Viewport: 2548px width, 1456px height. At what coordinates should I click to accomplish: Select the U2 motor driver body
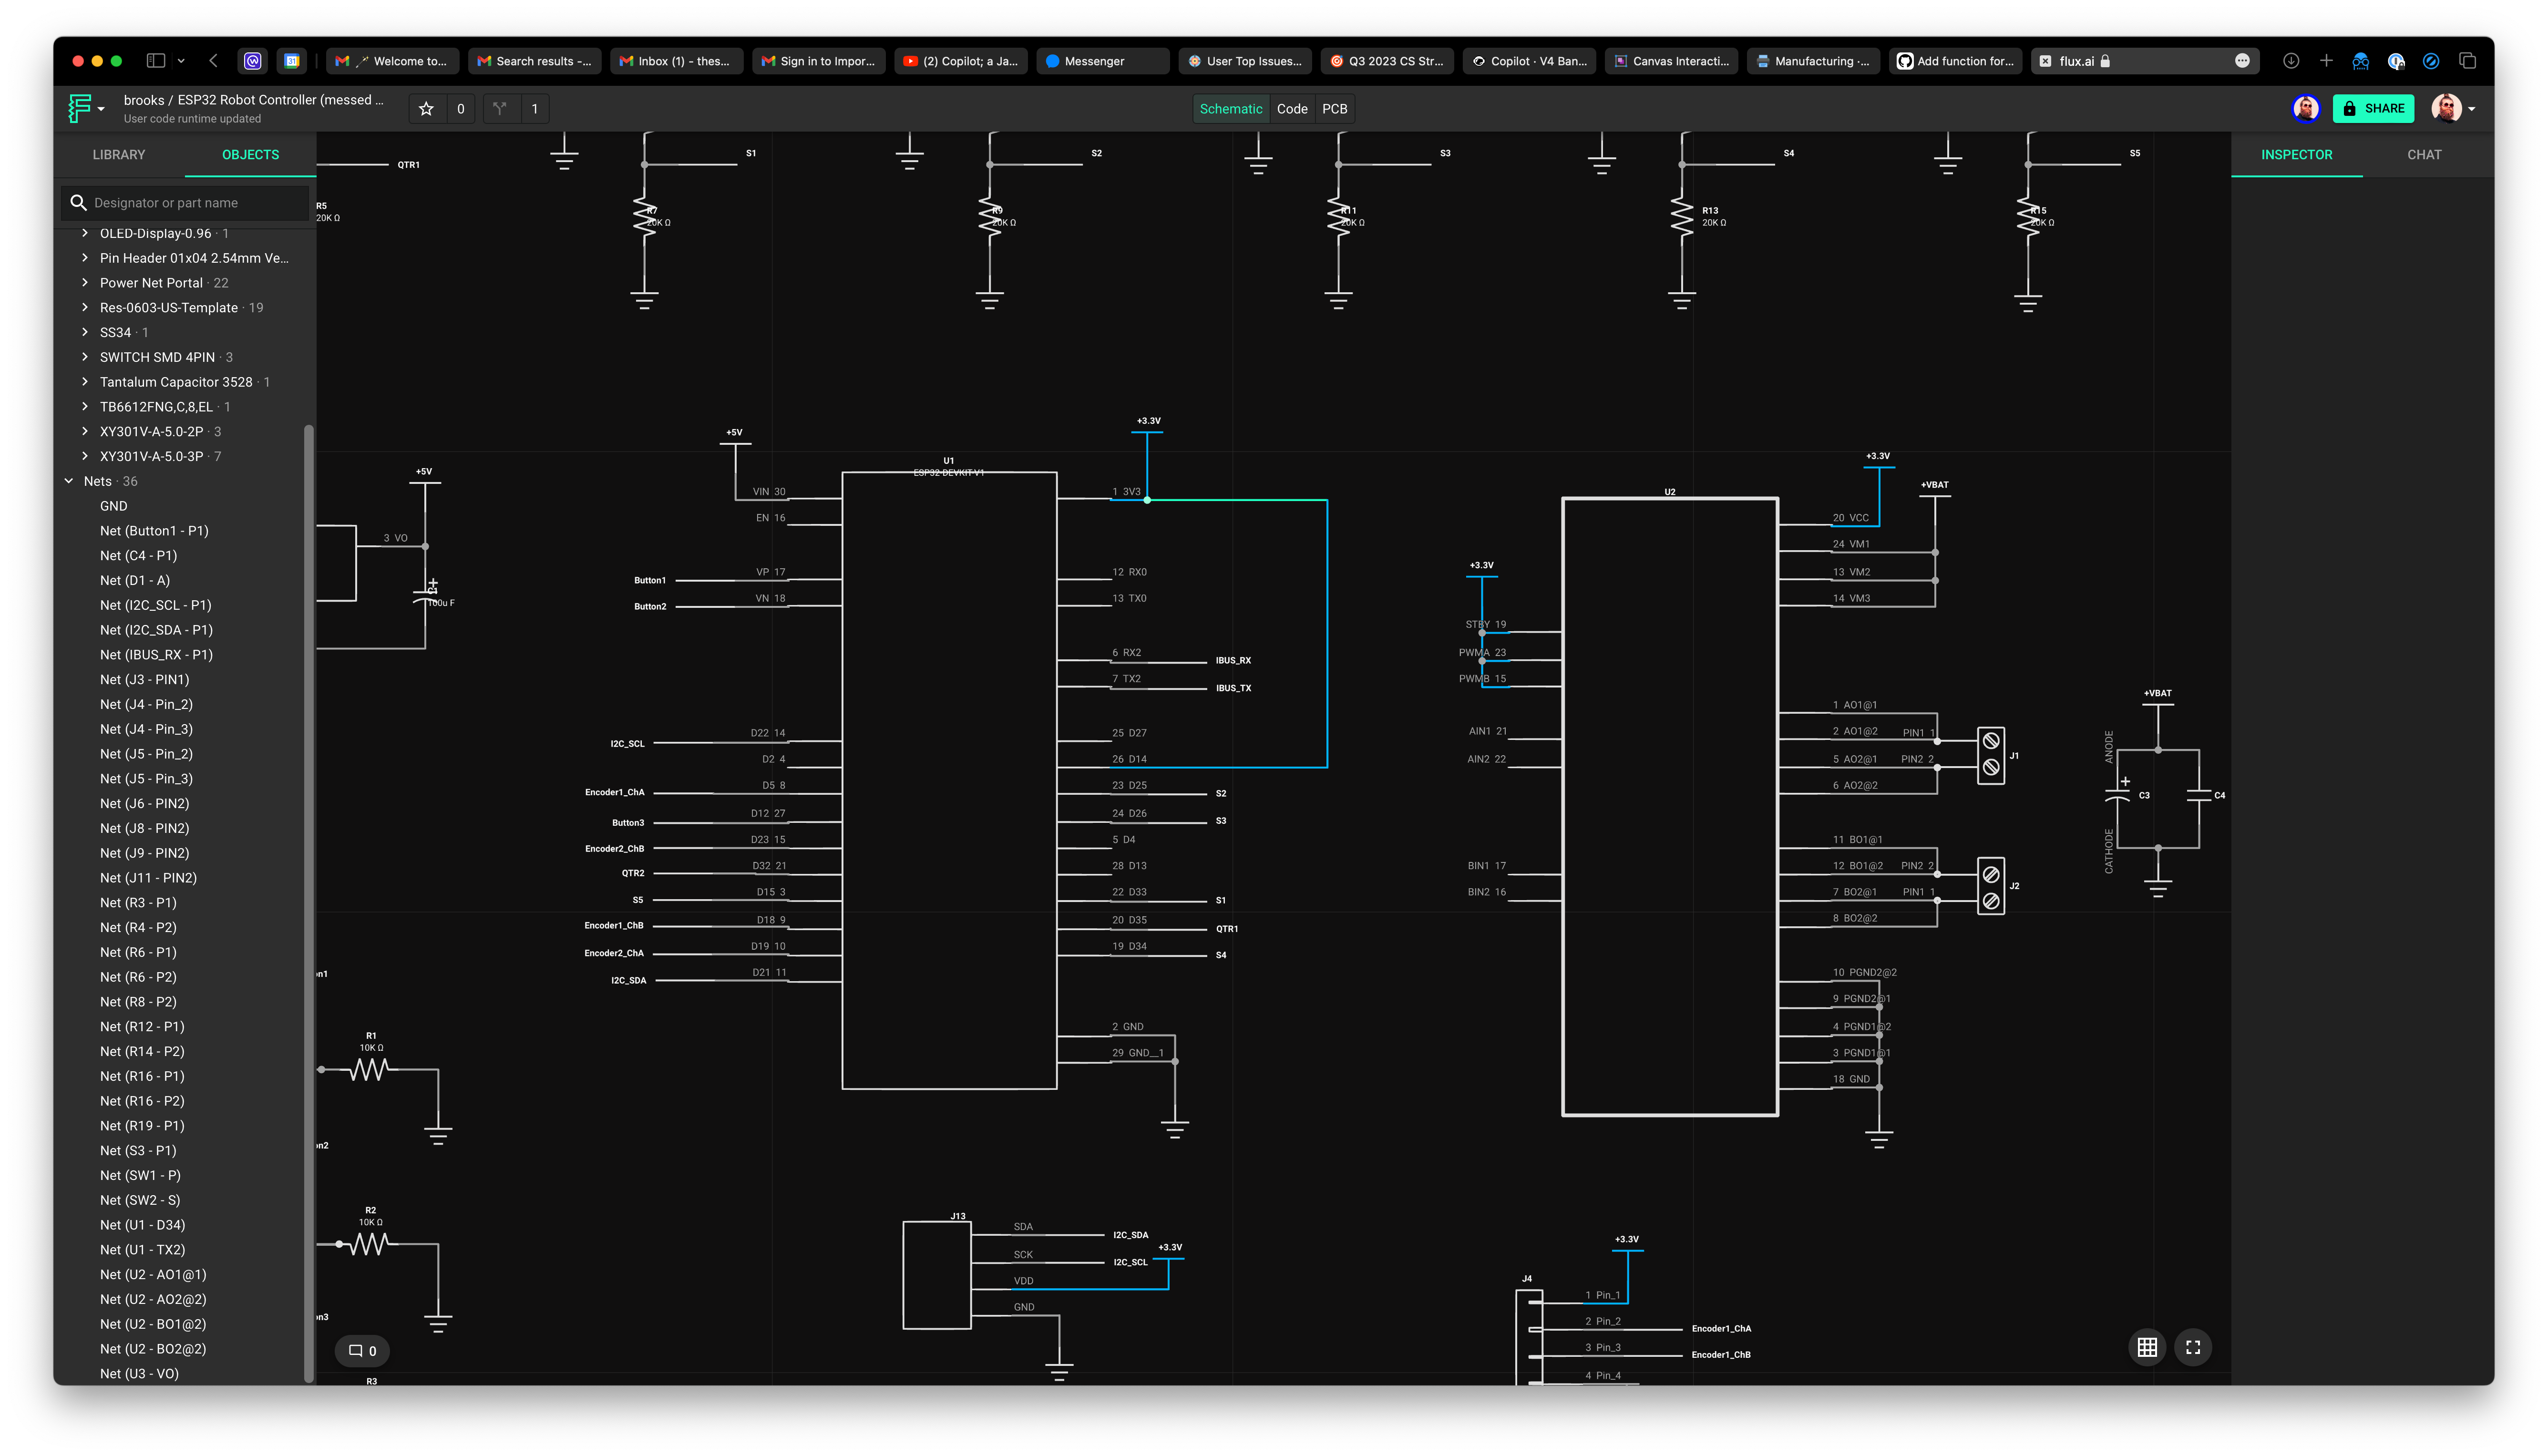coord(1670,806)
